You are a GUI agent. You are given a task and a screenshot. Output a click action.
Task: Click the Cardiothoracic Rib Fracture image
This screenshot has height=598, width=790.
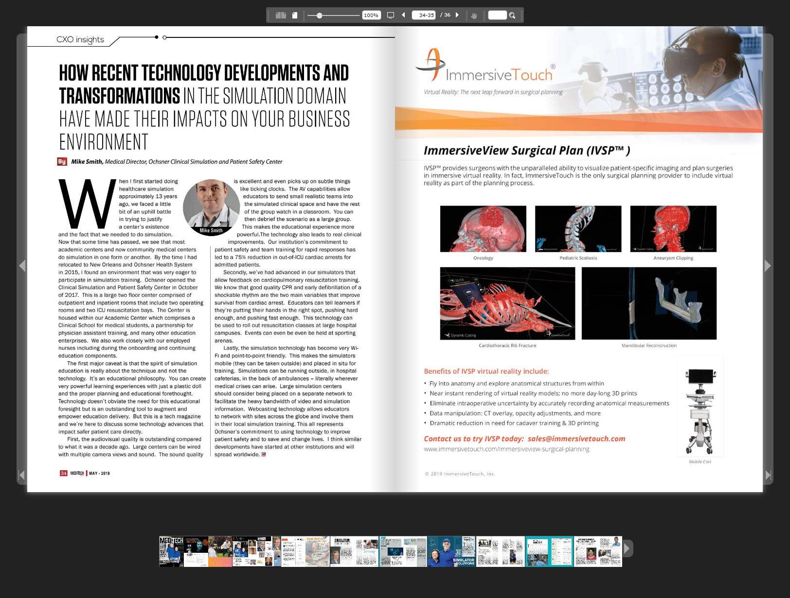tap(507, 303)
